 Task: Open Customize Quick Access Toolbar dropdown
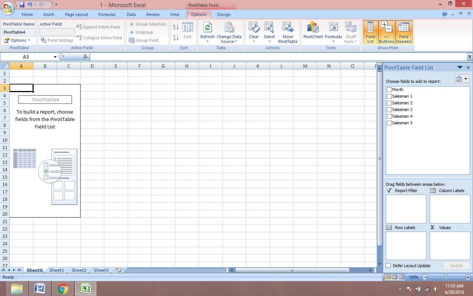56,5
